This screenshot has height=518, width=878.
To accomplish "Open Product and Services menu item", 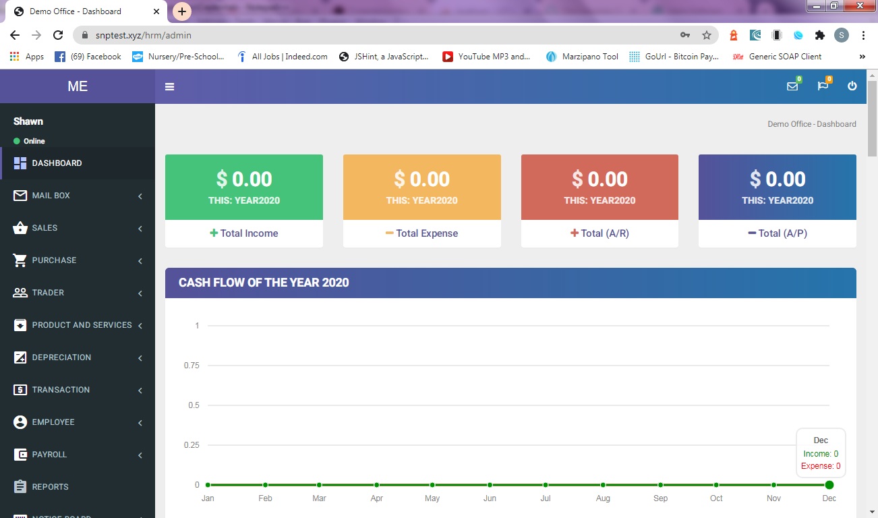I will coord(82,325).
